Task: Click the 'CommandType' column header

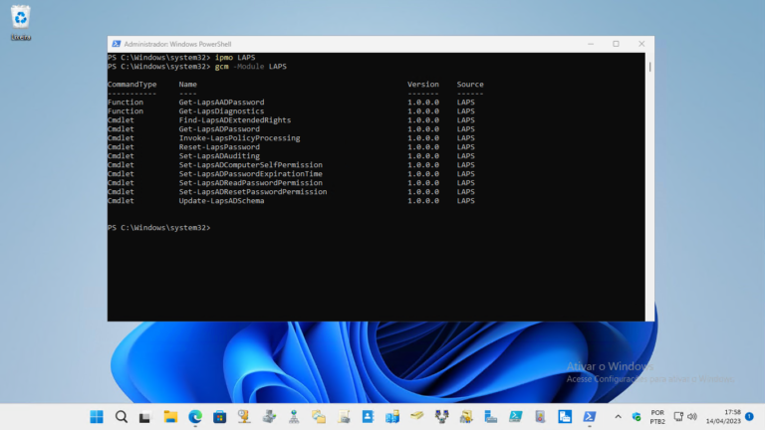Action: click(x=132, y=85)
